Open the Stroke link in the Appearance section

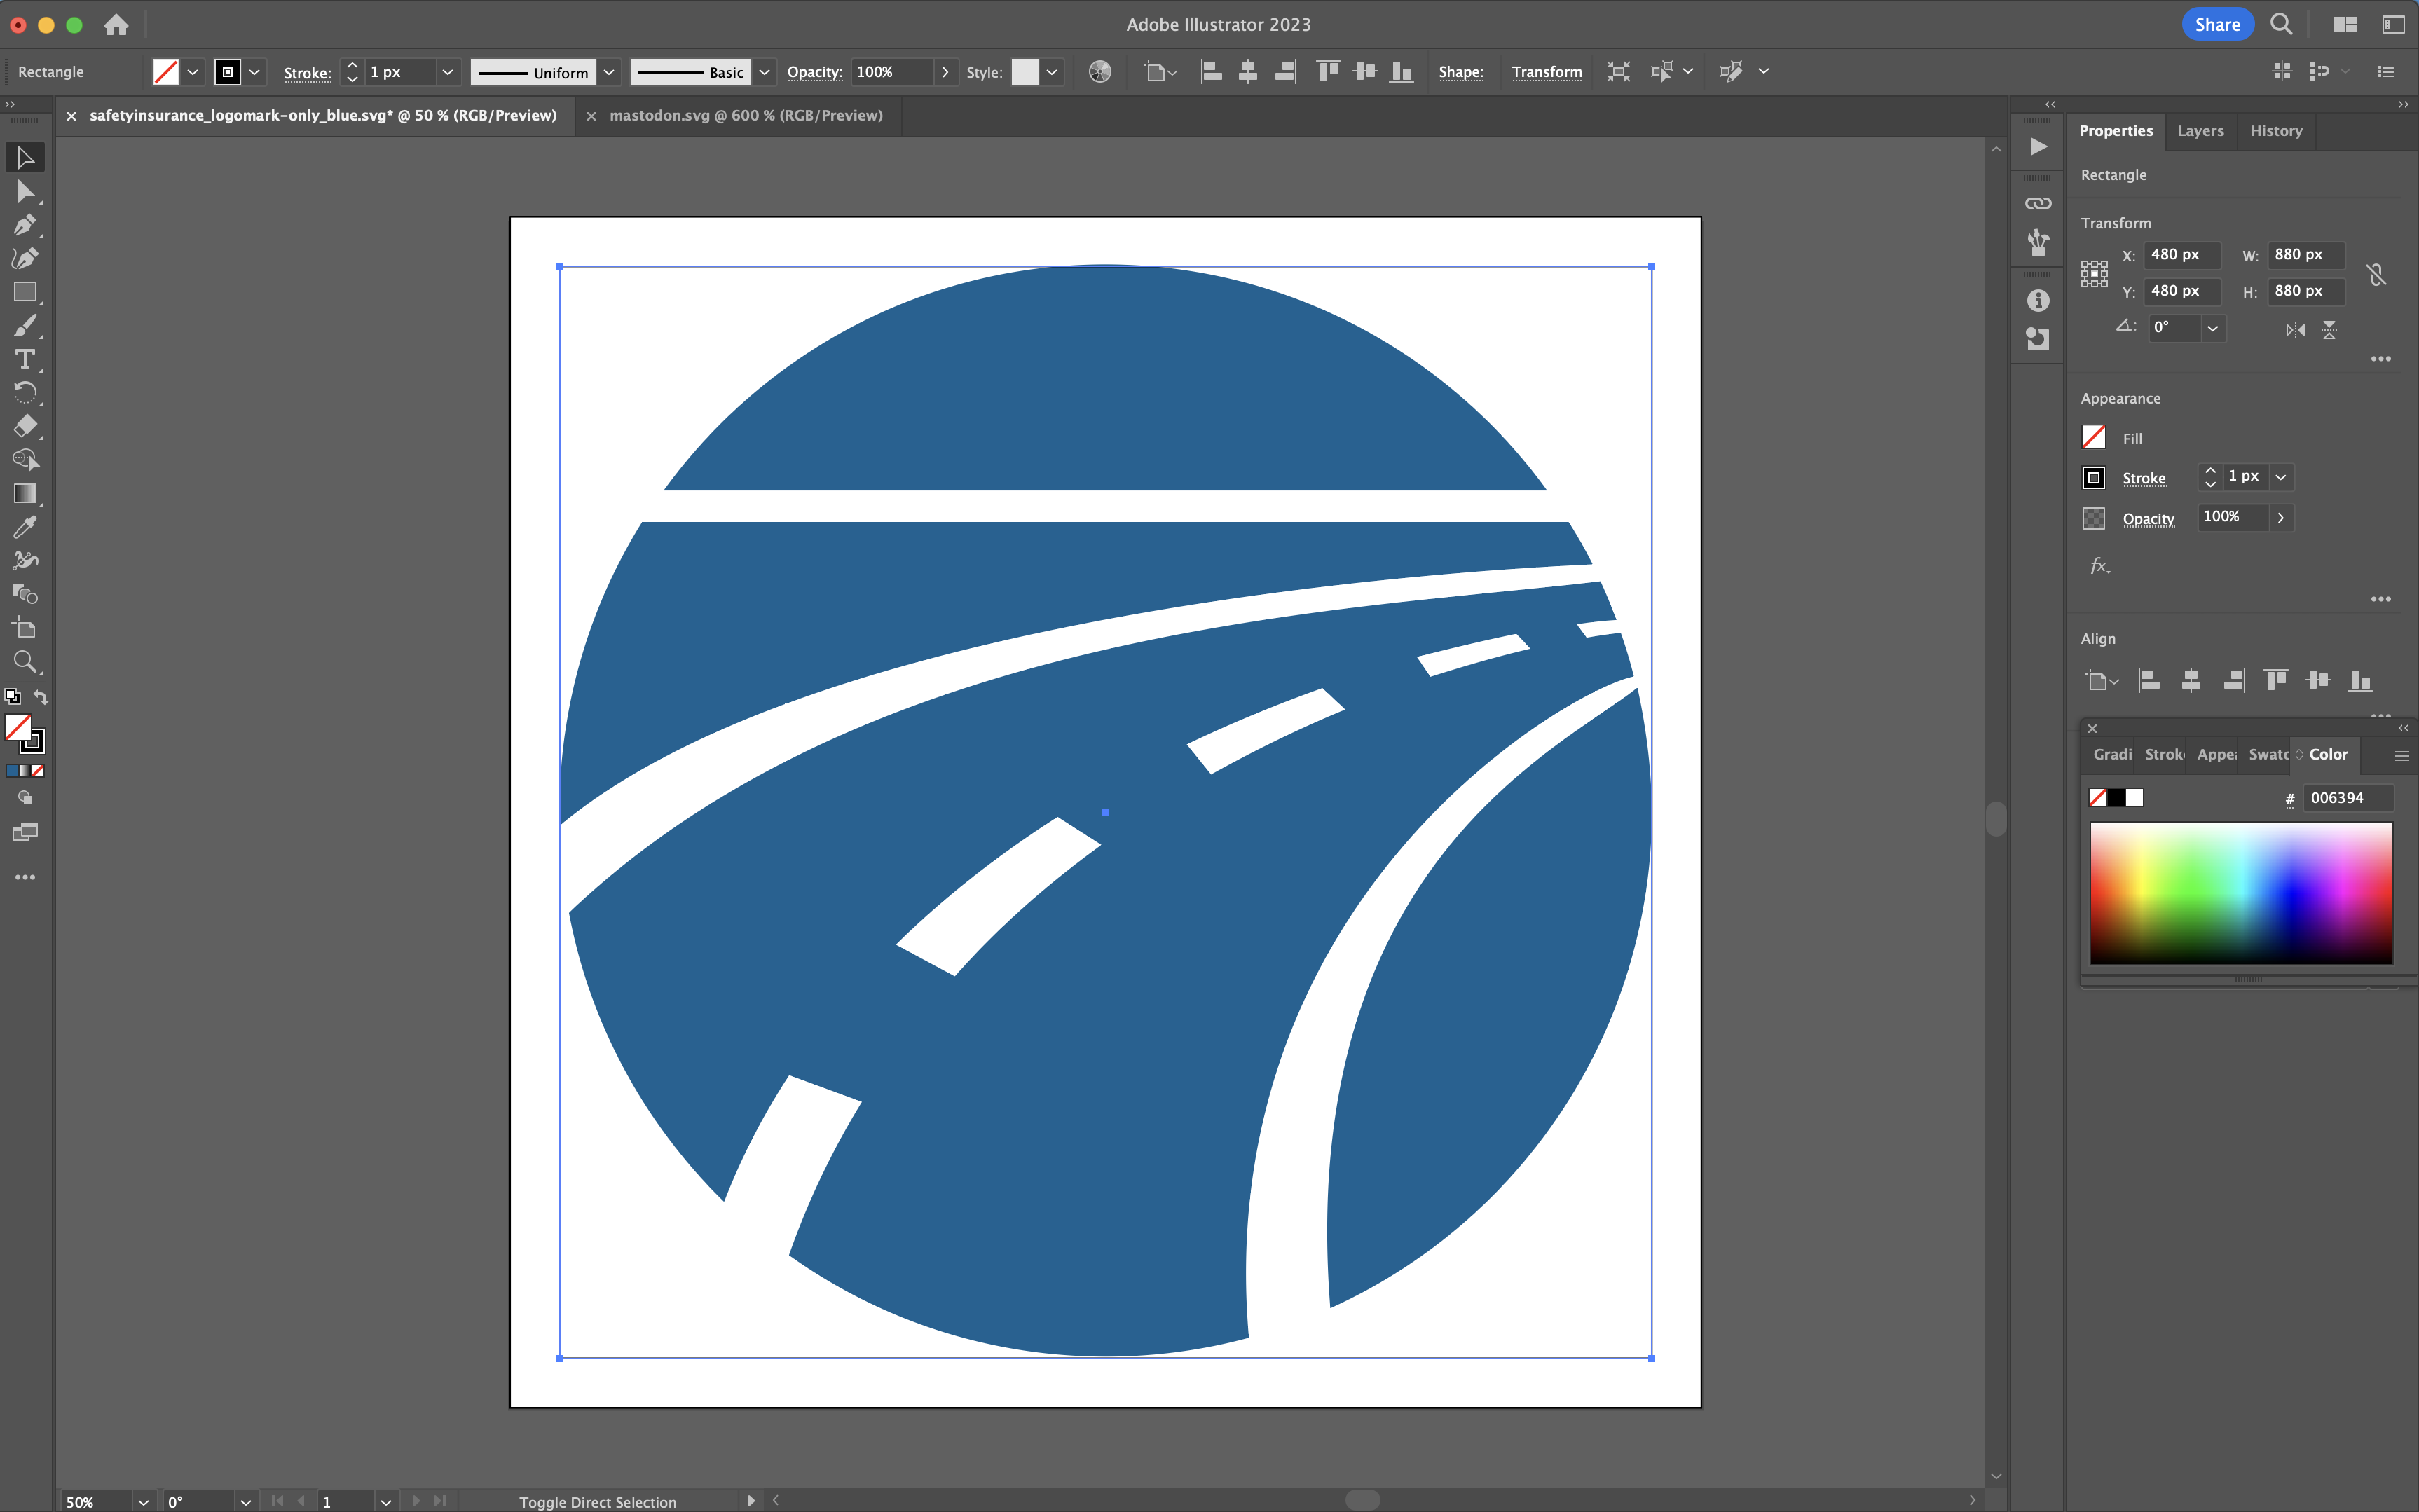point(2144,478)
